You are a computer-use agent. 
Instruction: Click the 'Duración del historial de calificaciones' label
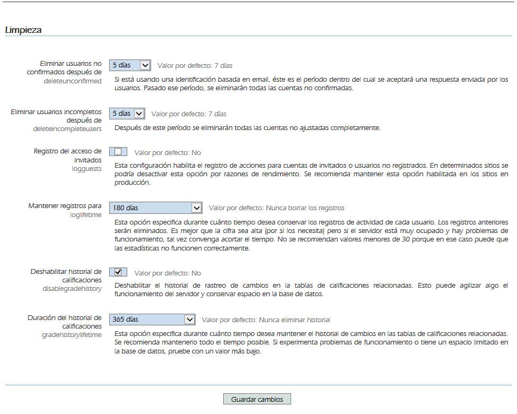[65, 322]
